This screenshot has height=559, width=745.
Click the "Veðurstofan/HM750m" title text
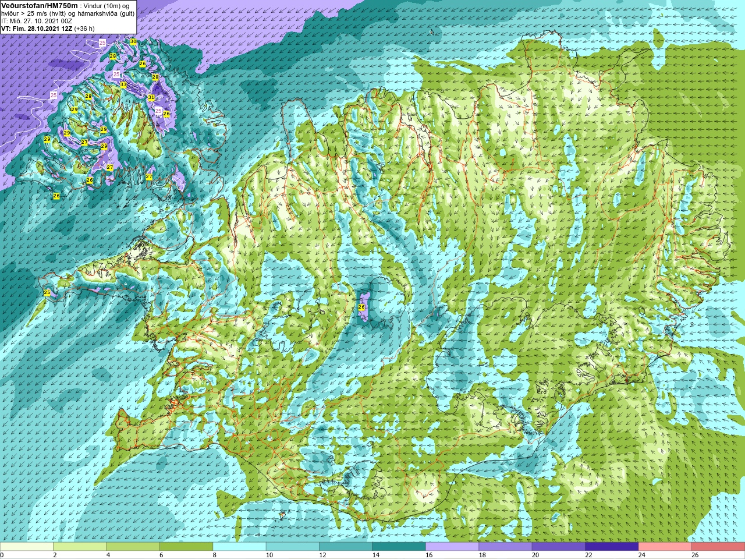(x=40, y=5)
